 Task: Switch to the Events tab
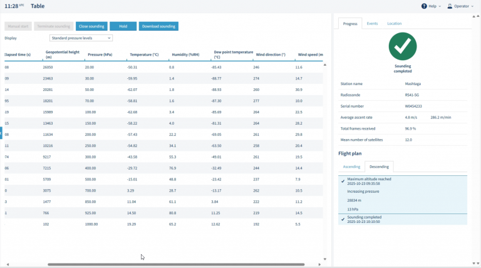tap(372, 24)
